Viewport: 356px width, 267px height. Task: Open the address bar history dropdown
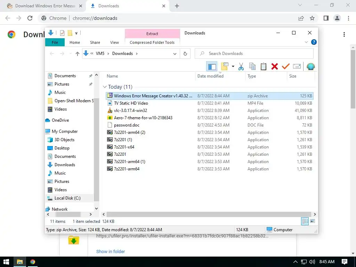[175, 54]
